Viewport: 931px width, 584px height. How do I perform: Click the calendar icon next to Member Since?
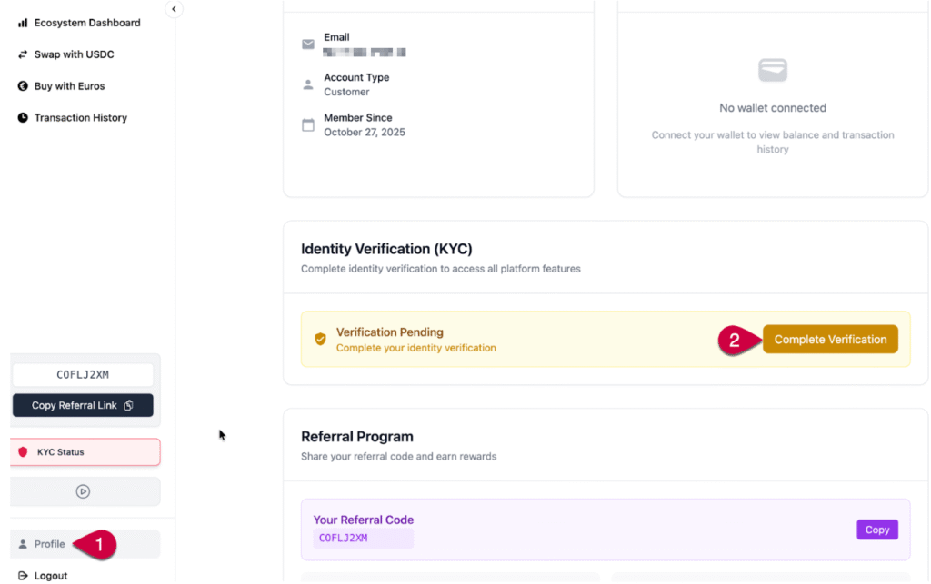pos(308,124)
